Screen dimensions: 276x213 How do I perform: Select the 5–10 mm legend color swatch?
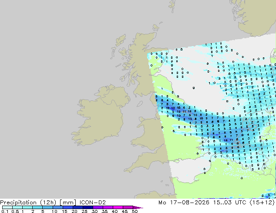(47, 207)
